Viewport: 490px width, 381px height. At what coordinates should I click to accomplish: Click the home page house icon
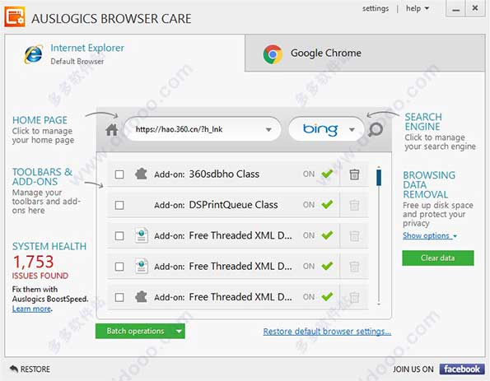111,129
